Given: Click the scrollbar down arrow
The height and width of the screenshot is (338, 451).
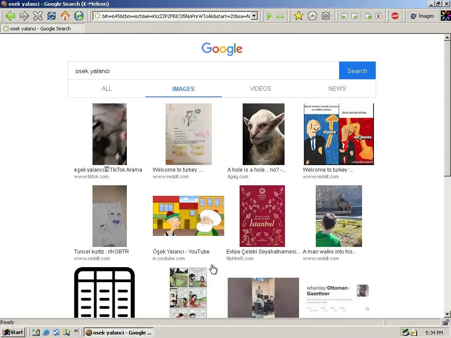Looking at the screenshot, I should [x=447, y=314].
